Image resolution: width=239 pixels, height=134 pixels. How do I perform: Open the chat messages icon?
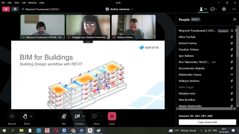pyautogui.click(x=213, y=9)
